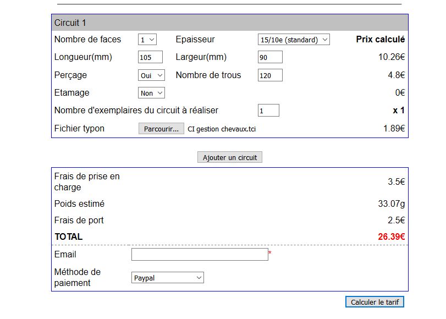Click the Circuit 1 header bar

pyautogui.click(x=230, y=23)
